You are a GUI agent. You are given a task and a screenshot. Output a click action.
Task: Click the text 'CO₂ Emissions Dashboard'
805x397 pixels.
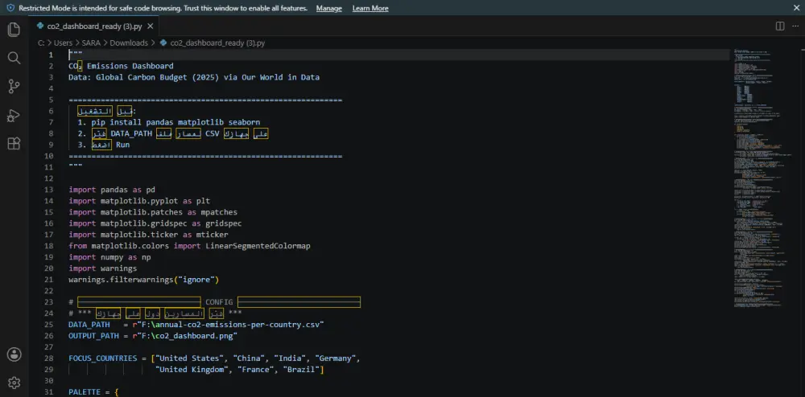coord(122,66)
